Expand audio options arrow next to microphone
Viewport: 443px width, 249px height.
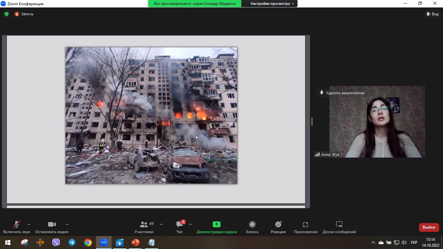29,224
